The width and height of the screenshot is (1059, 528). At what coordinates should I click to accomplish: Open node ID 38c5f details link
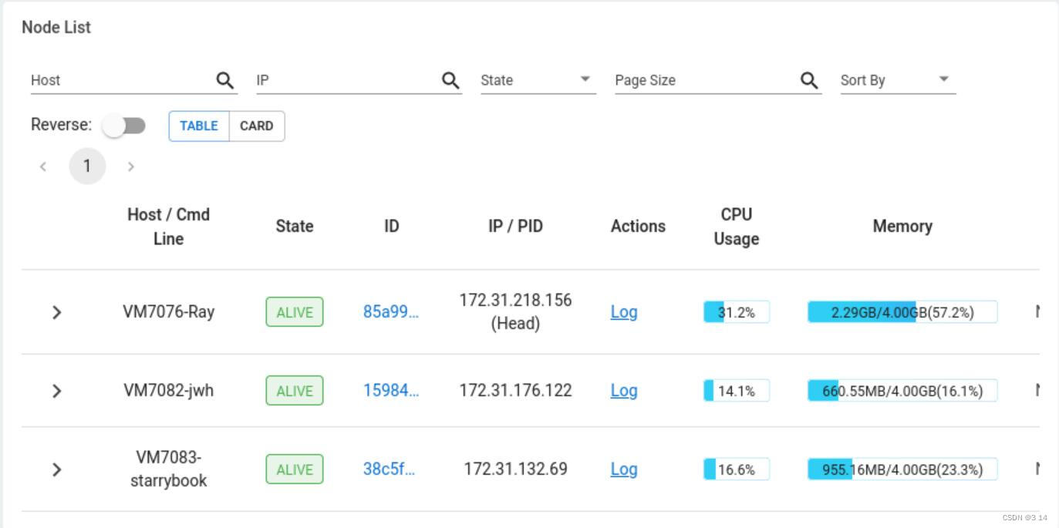coord(390,469)
